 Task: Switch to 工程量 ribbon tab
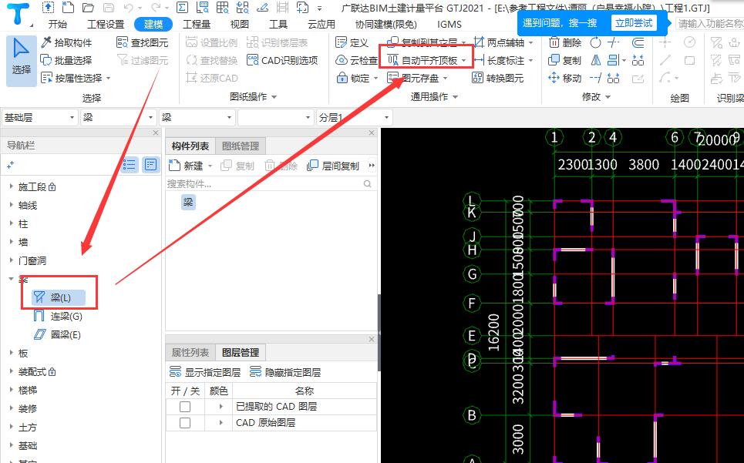[x=197, y=24]
